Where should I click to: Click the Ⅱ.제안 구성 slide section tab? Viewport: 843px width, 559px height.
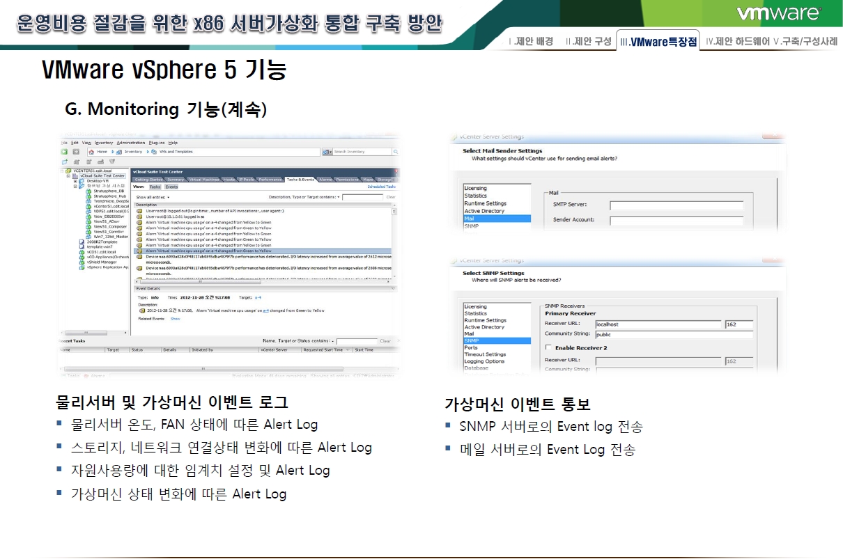[588, 42]
